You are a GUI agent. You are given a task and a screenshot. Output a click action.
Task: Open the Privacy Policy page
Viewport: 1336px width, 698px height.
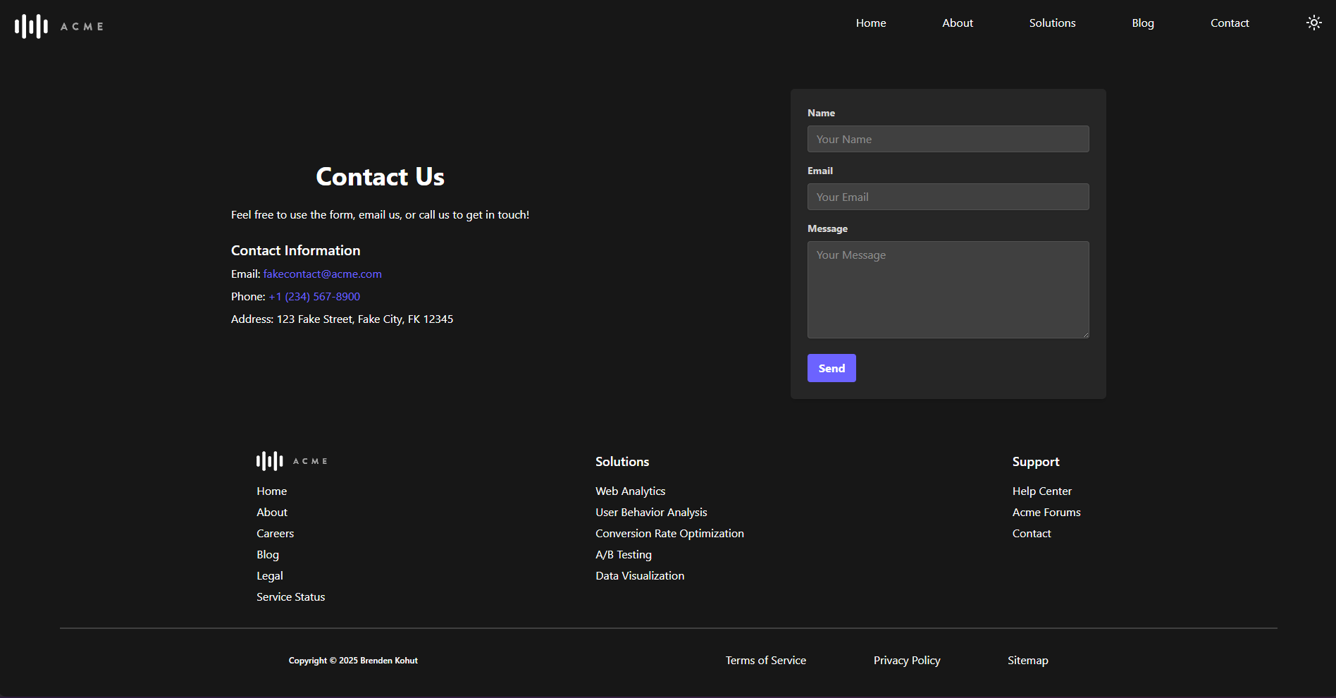tap(906, 660)
